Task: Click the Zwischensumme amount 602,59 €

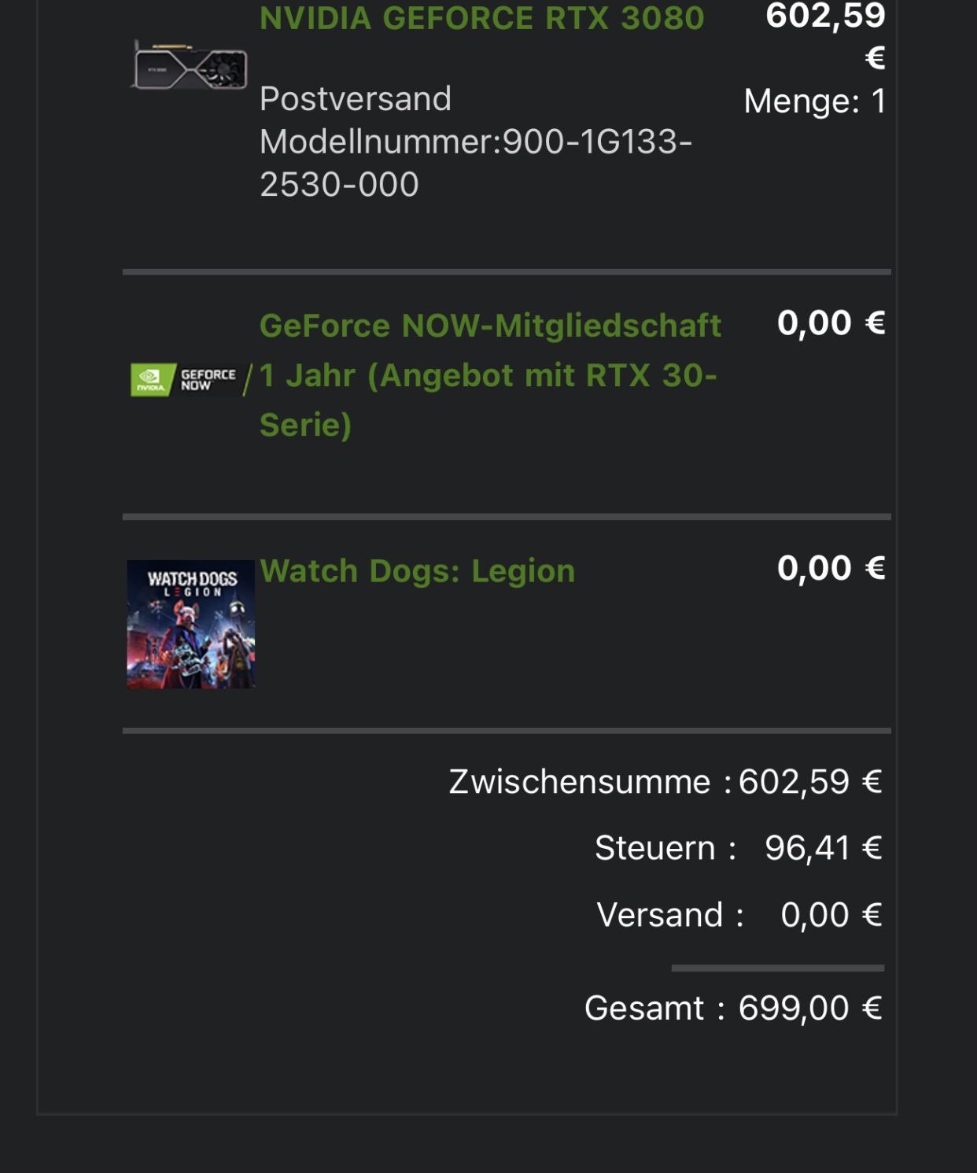Action: click(809, 782)
